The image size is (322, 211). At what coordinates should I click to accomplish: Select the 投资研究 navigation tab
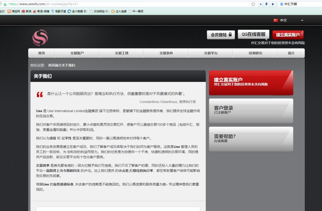click(x=255, y=53)
